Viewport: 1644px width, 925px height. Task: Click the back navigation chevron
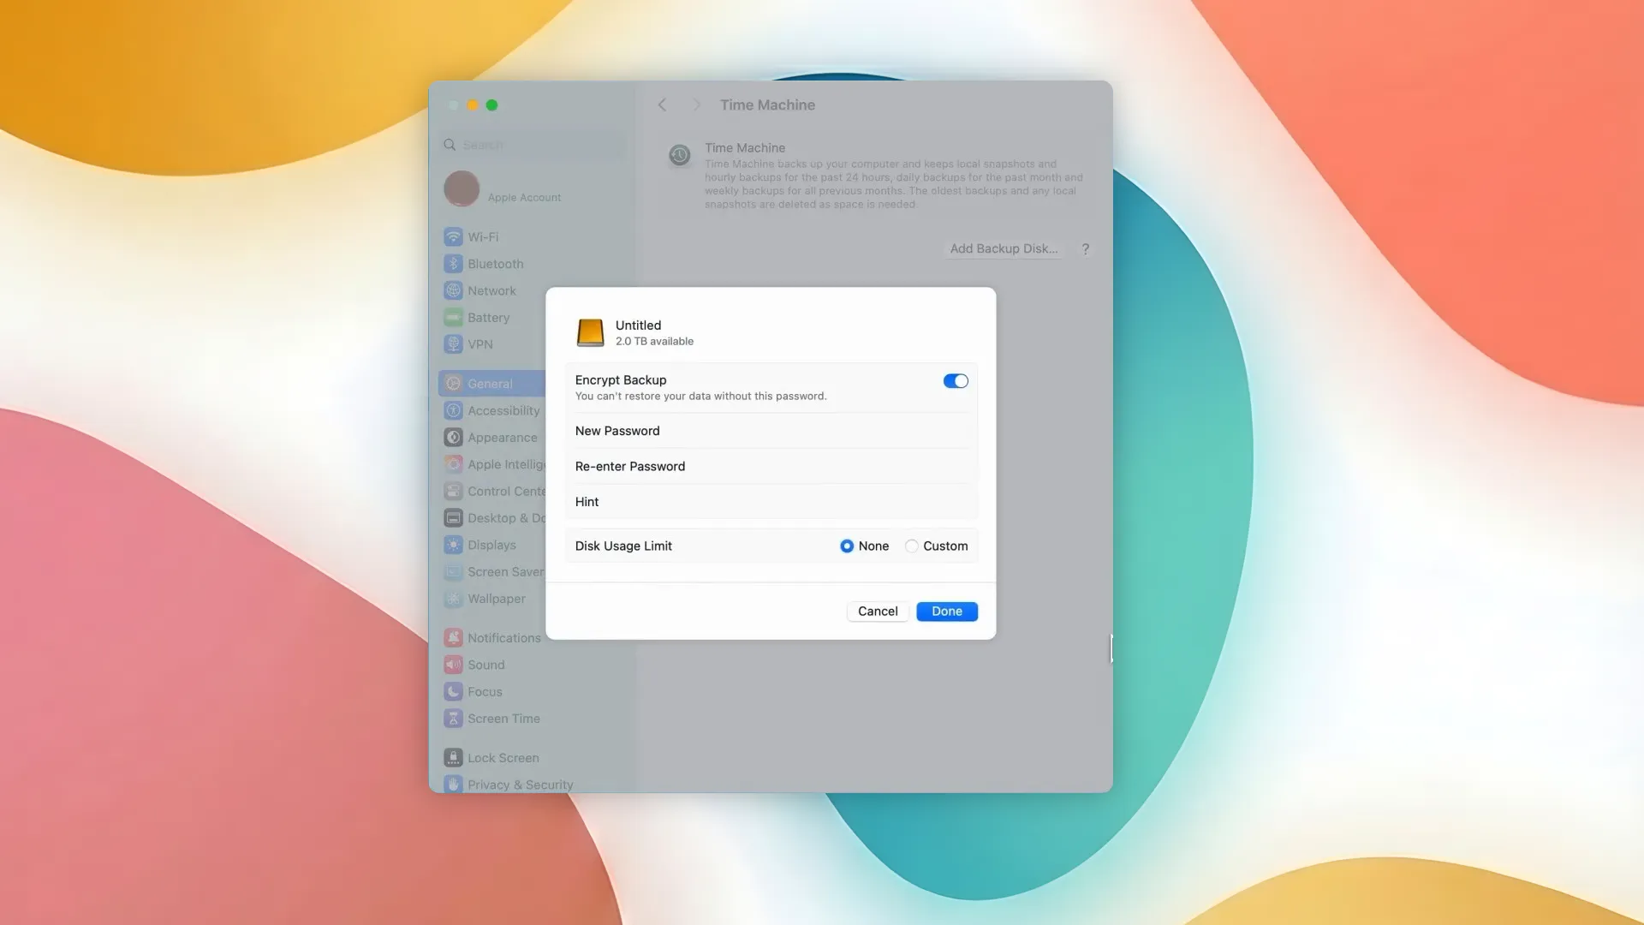pos(662,104)
